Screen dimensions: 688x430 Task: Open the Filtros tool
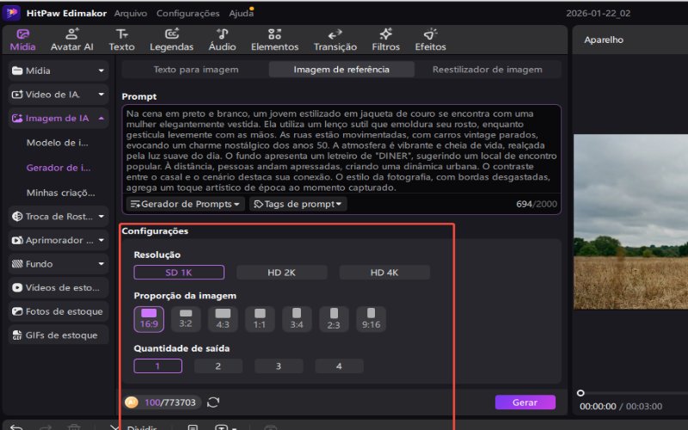click(x=385, y=40)
